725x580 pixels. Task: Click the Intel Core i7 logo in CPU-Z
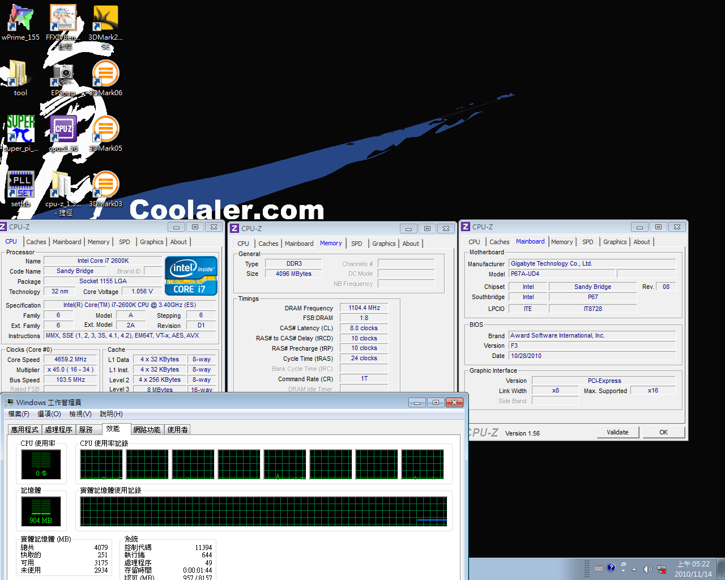pyautogui.click(x=191, y=276)
